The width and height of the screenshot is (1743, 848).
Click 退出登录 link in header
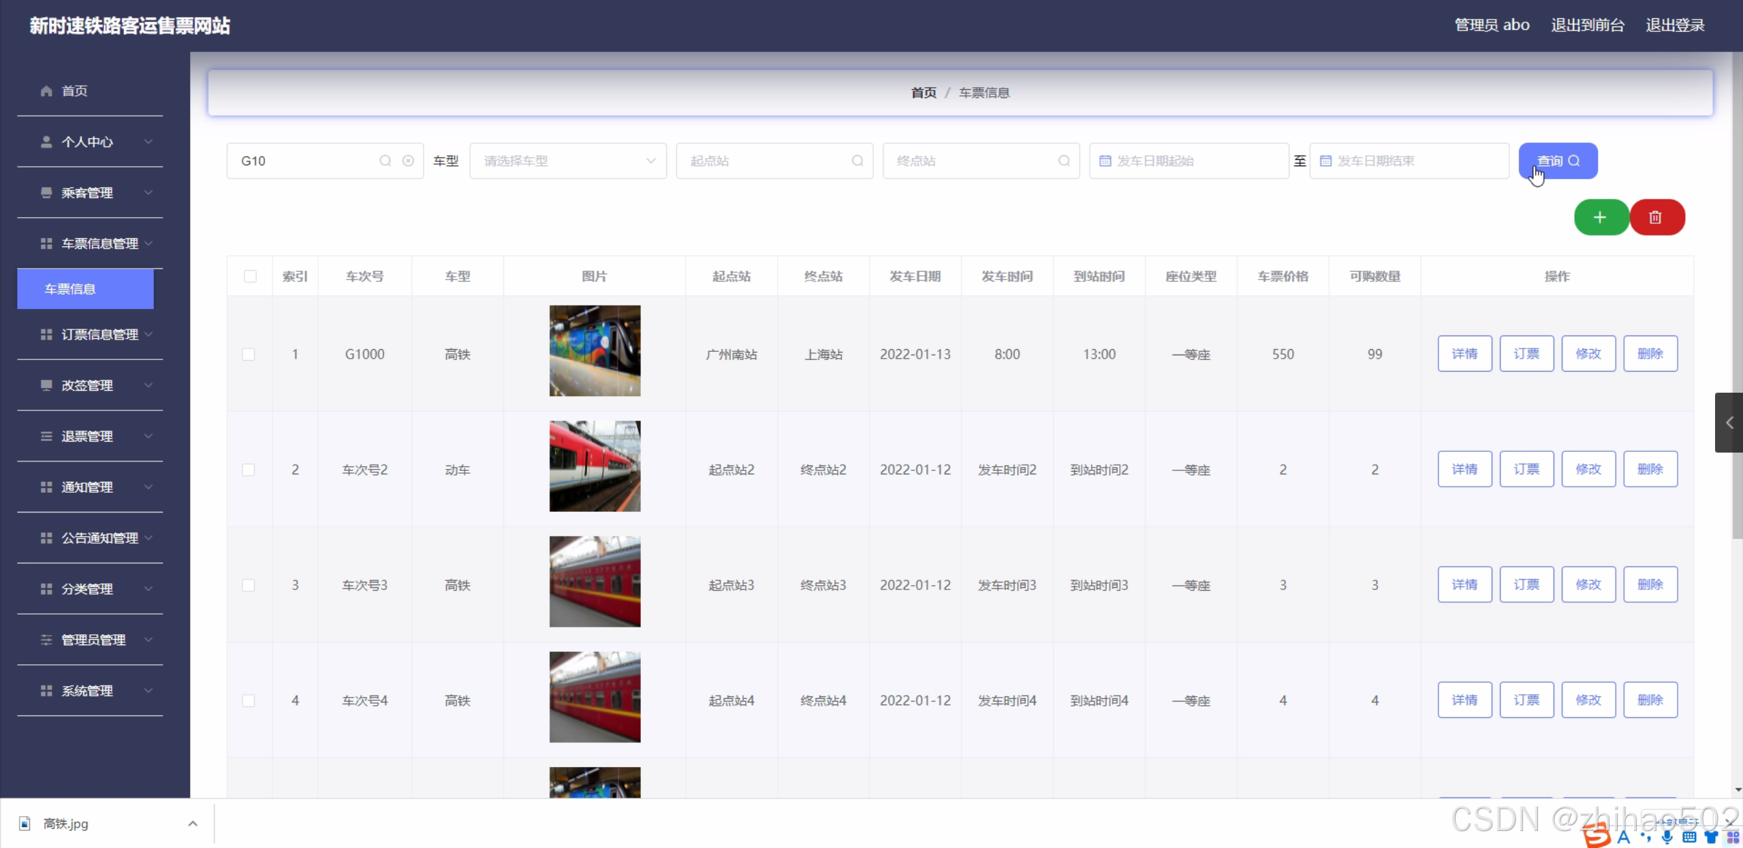click(1674, 25)
